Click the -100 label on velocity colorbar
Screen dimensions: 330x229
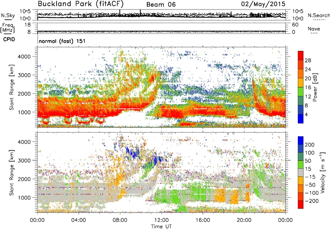pos(312,193)
